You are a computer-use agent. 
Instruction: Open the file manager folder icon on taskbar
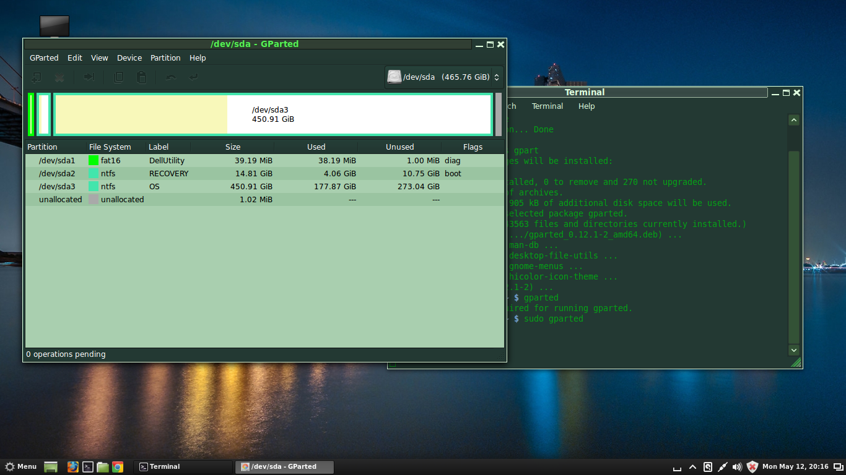click(103, 467)
